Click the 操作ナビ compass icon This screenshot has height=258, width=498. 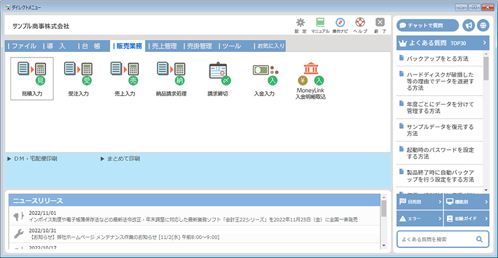click(x=340, y=23)
